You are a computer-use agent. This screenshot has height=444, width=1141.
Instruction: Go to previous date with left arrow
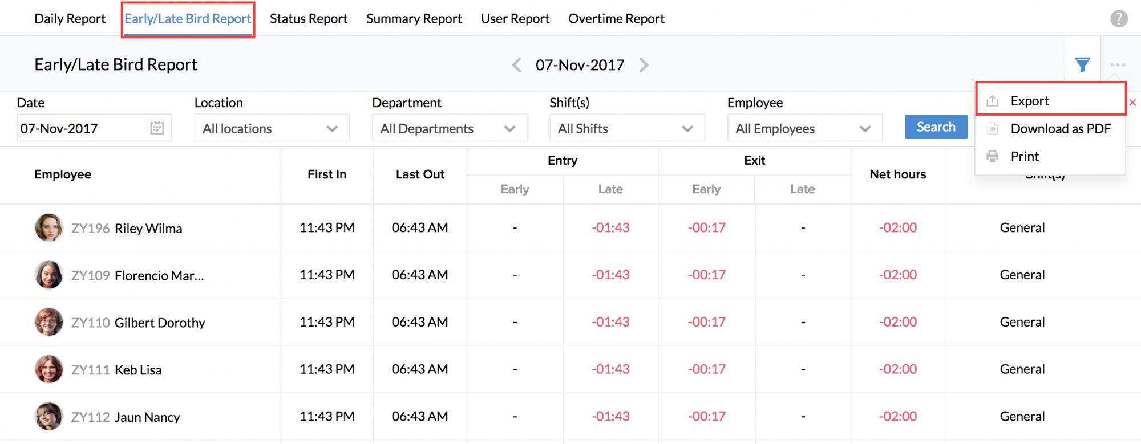(x=516, y=65)
